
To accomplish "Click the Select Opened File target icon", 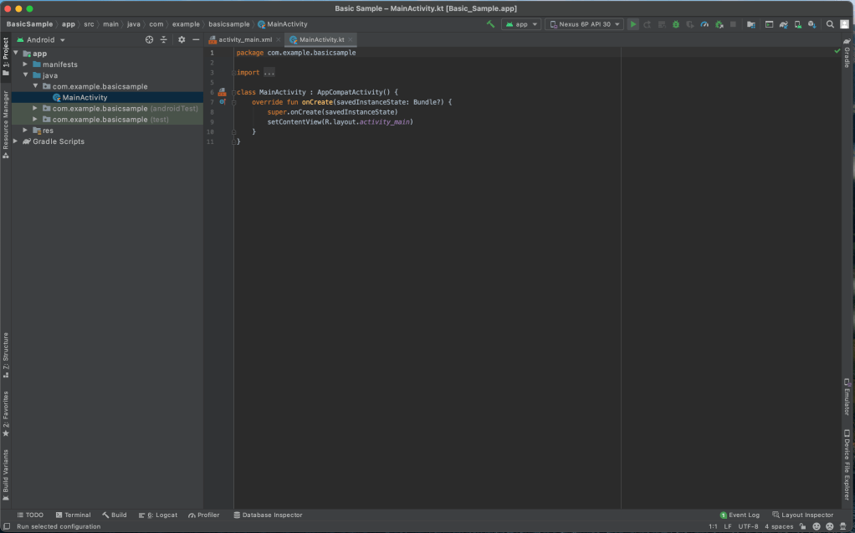I will pyautogui.click(x=149, y=39).
